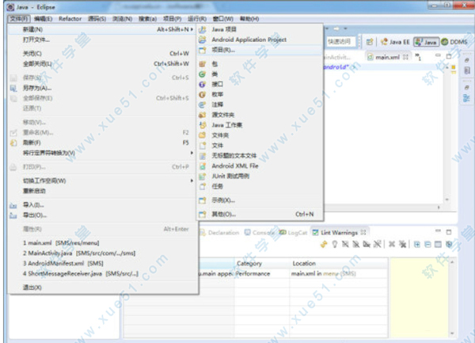Open the Refactor menu
Image resolution: width=475 pixels, height=343 pixels.
coord(70,19)
